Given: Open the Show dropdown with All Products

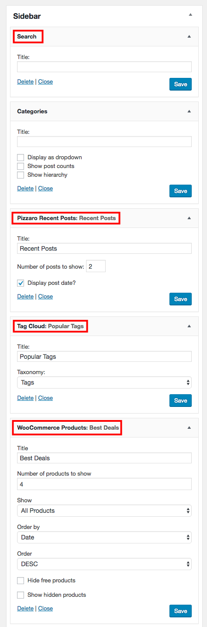Looking at the screenshot, I should (104, 511).
